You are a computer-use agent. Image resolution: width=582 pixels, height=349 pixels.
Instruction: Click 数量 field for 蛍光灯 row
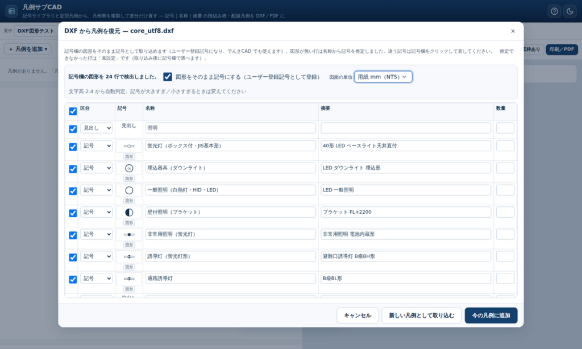tap(505, 146)
